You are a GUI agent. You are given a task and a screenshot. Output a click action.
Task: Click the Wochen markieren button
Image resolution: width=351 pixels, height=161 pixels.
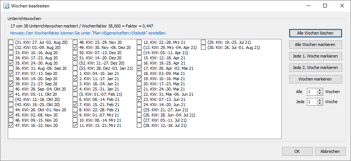coord(315,79)
